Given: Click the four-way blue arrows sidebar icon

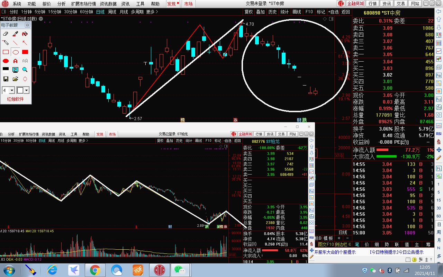Looking at the screenshot, I should point(439,150).
